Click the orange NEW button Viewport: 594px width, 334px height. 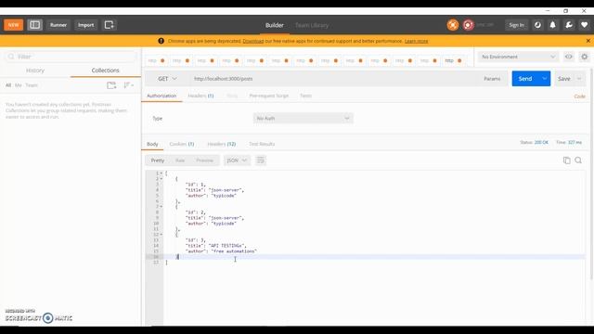13,25
